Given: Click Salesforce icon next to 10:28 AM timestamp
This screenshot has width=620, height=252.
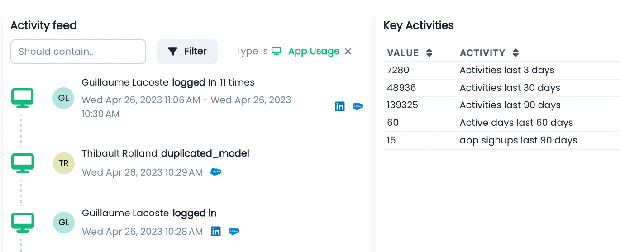Looking at the screenshot, I should click(x=234, y=231).
